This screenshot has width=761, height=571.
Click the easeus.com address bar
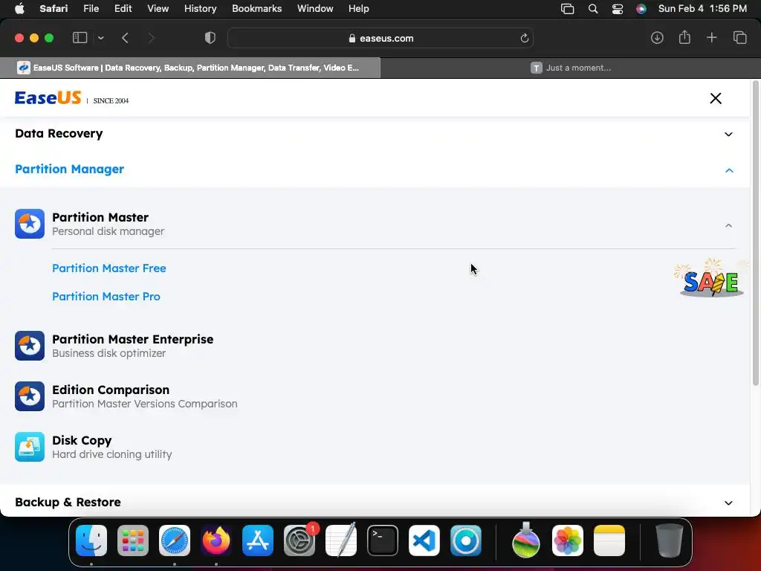pos(380,38)
